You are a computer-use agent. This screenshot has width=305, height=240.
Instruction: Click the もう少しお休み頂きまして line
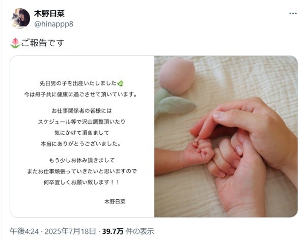81,160
